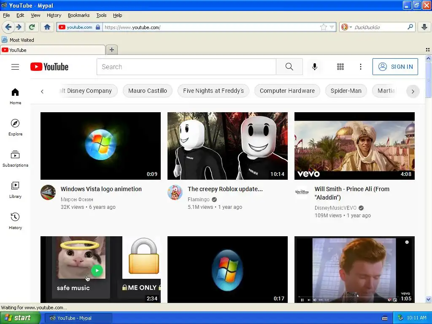Open the File menu
The image size is (432, 324).
click(x=6, y=15)
